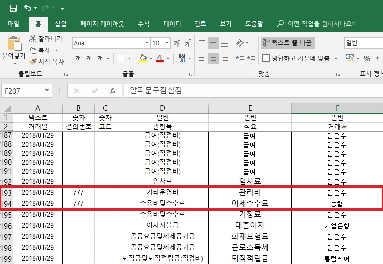This screenshot has width=383, height=264.
Task: Select the Format Painter (서식 복사) brush
Action: tap(33, 62)
